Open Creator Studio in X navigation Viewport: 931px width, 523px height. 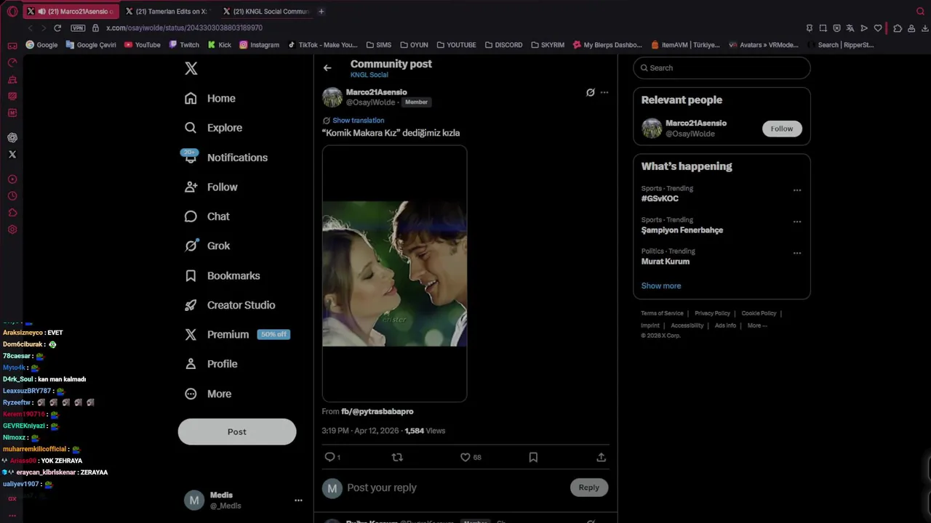click(x=230, y=305)
